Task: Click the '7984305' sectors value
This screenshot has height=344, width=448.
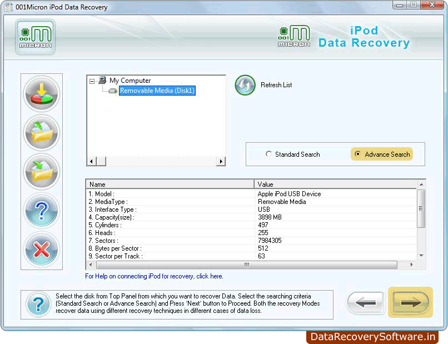Action: click(x=270, y=241)
